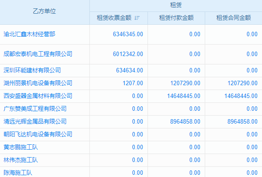Select the value 6346345.00
The image size is (262, 177).
(x=128, y=34)
